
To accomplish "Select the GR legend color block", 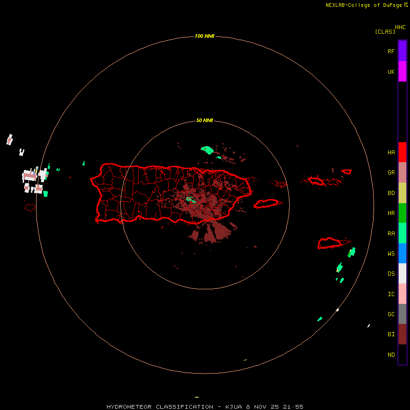I will (402, 173).
